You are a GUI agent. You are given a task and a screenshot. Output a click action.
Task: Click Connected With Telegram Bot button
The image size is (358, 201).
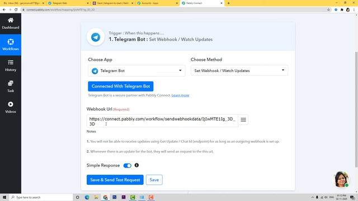tap(121, 87)
